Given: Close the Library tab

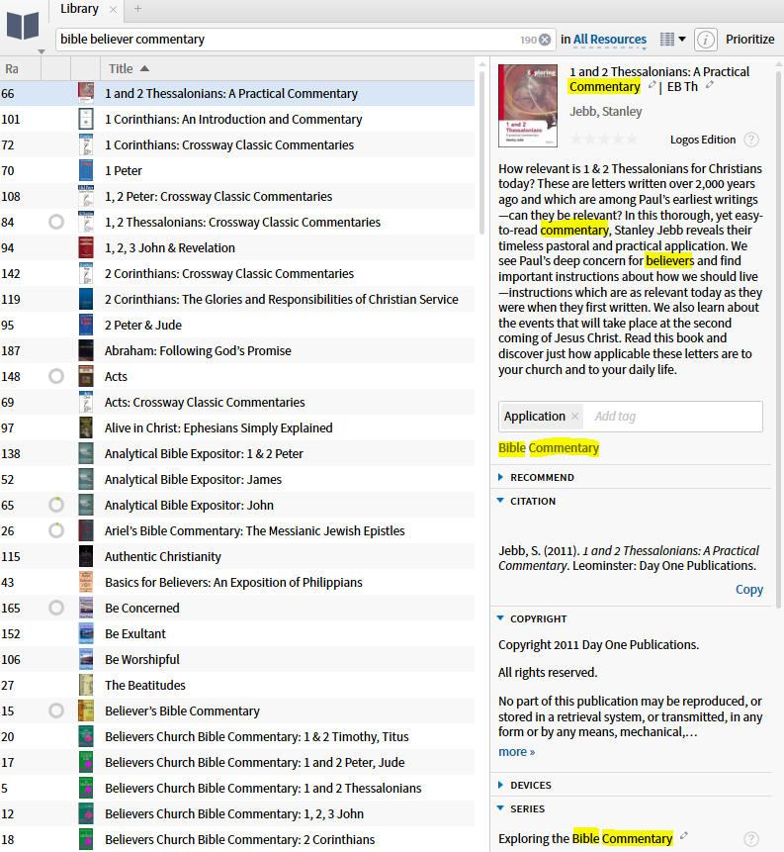Looking at the screenshot, I should tap(113, 9).
